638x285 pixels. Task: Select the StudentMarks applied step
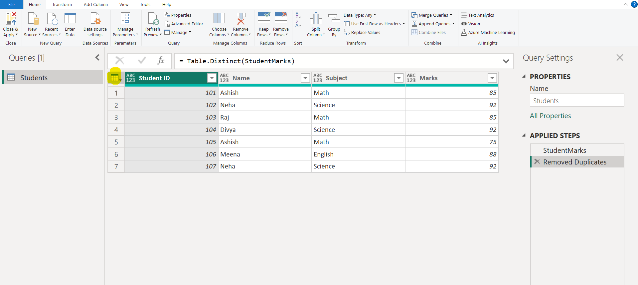564,150
